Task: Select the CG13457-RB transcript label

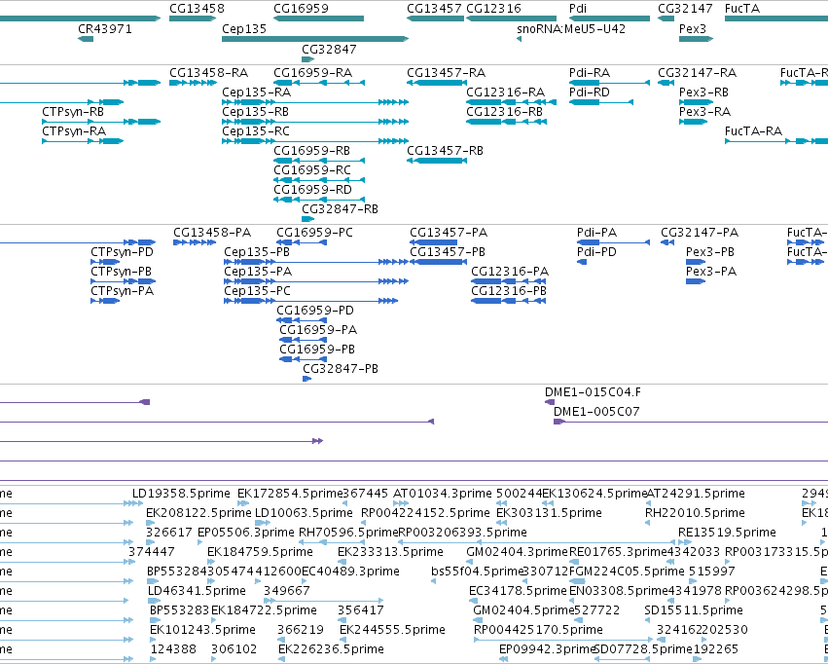Action: pyautogui.click(x=446, y=151)
